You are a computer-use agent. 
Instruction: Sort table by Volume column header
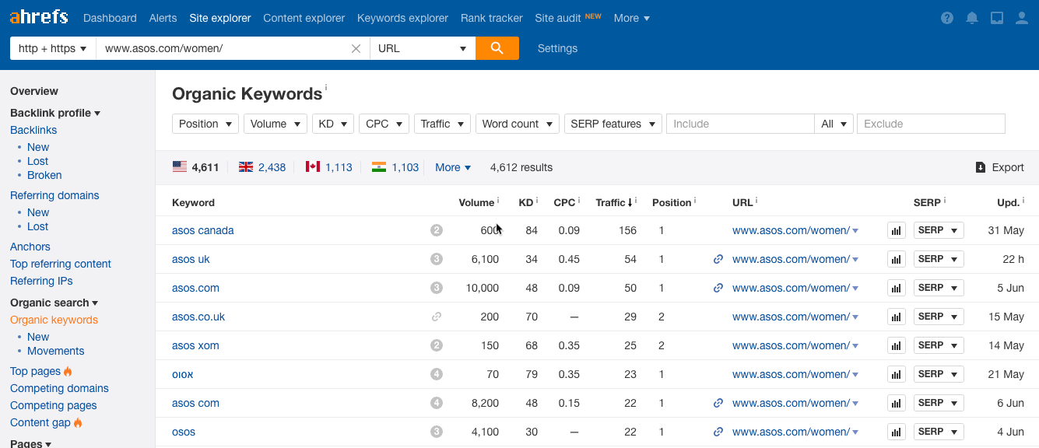click(476, 202)
